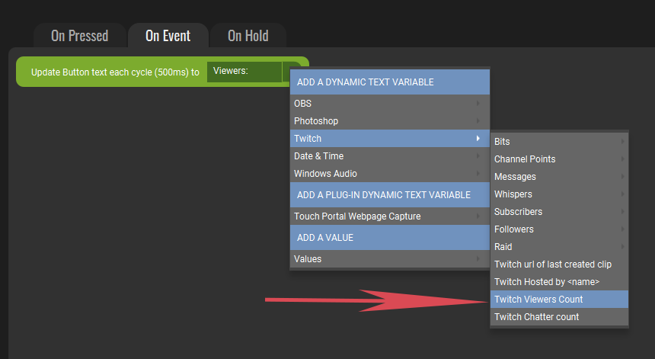This screenshot has height=359, width=655.
Task: Expand the Raid submenu
Action: pos(559,247)
